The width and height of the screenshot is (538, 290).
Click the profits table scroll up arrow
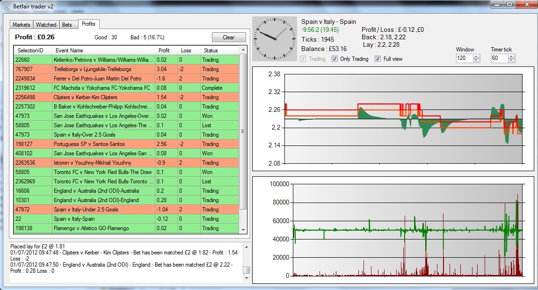(x=243, y=50)
